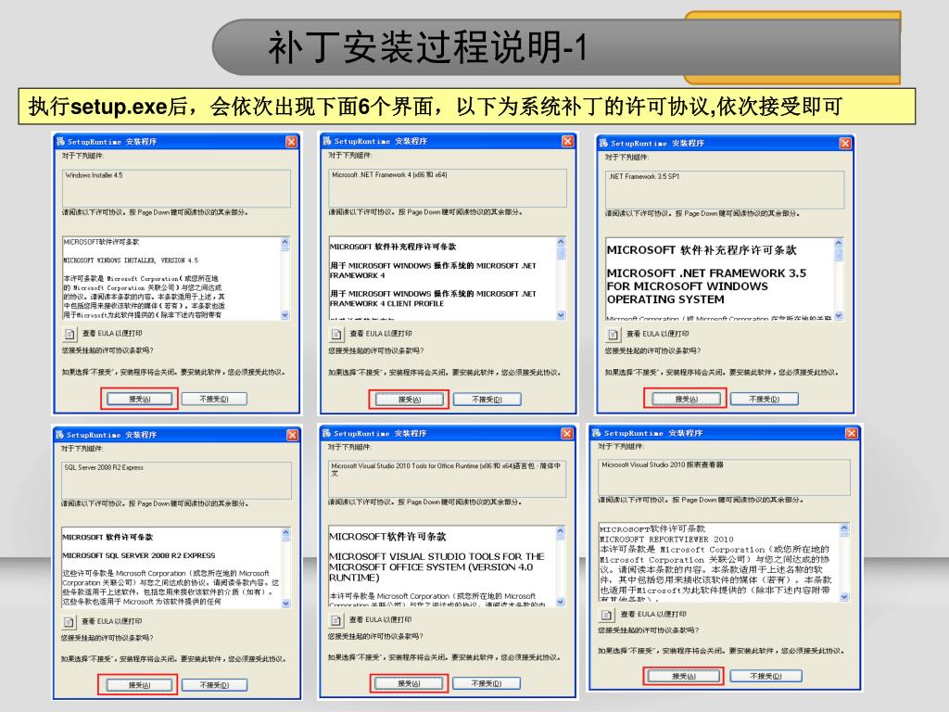949x712 pixels.
Task: Close the .NET Framework 3.5 SP1 setup dialog
Action: coord(845,144)
